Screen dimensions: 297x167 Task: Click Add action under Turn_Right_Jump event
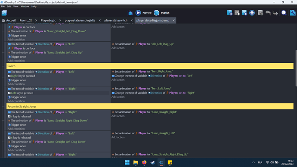[118, 80]
